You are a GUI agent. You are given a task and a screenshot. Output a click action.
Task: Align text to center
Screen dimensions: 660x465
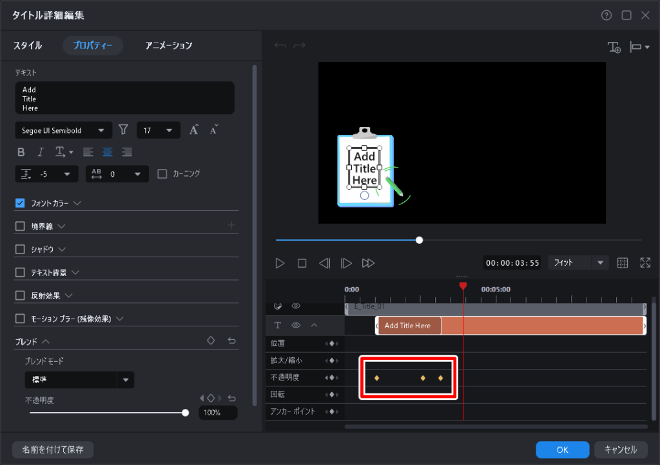point(108,152)
